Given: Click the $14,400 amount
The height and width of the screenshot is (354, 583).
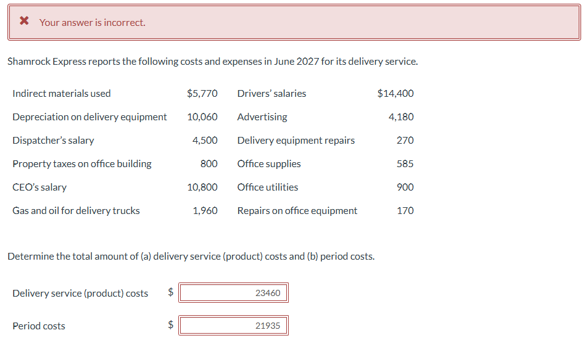Looking at the screenshot, I should (395, 93).
